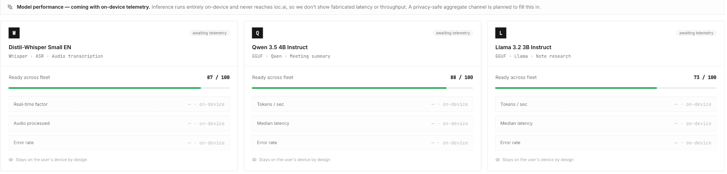727x174 pixels.
Task: Click Distil-Whisper fleet readiness progress bar
Action: pyautogui.click(x=119, y=88)
